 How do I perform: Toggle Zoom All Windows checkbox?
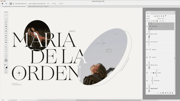pos(28,4)
